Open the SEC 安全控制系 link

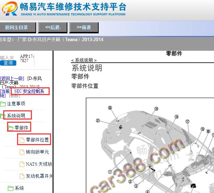click(x=29, y=91)
